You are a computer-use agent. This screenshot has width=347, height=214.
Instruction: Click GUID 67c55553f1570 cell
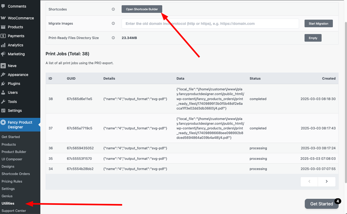coord(79,158)
